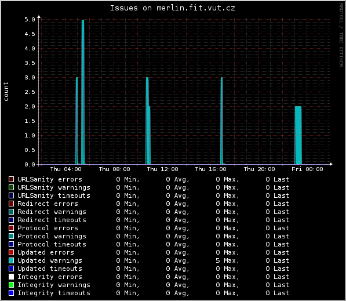Click the Fri 00:00 time axis label
This screenshot has width=346, height=301.
(x=307, y=169)
